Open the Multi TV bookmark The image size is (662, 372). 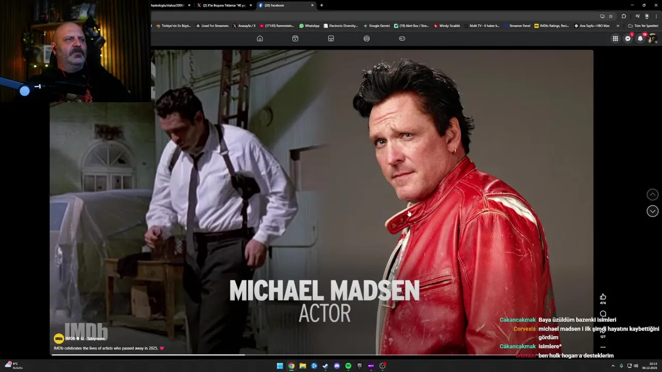pyautogui.click(x=482, y=25)
